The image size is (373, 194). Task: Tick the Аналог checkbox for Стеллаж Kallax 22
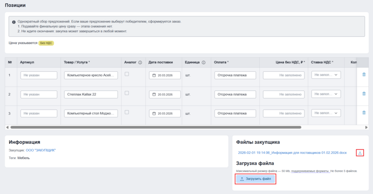127,93
